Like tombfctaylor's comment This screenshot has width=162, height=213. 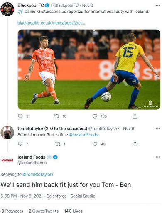[95, 144]
